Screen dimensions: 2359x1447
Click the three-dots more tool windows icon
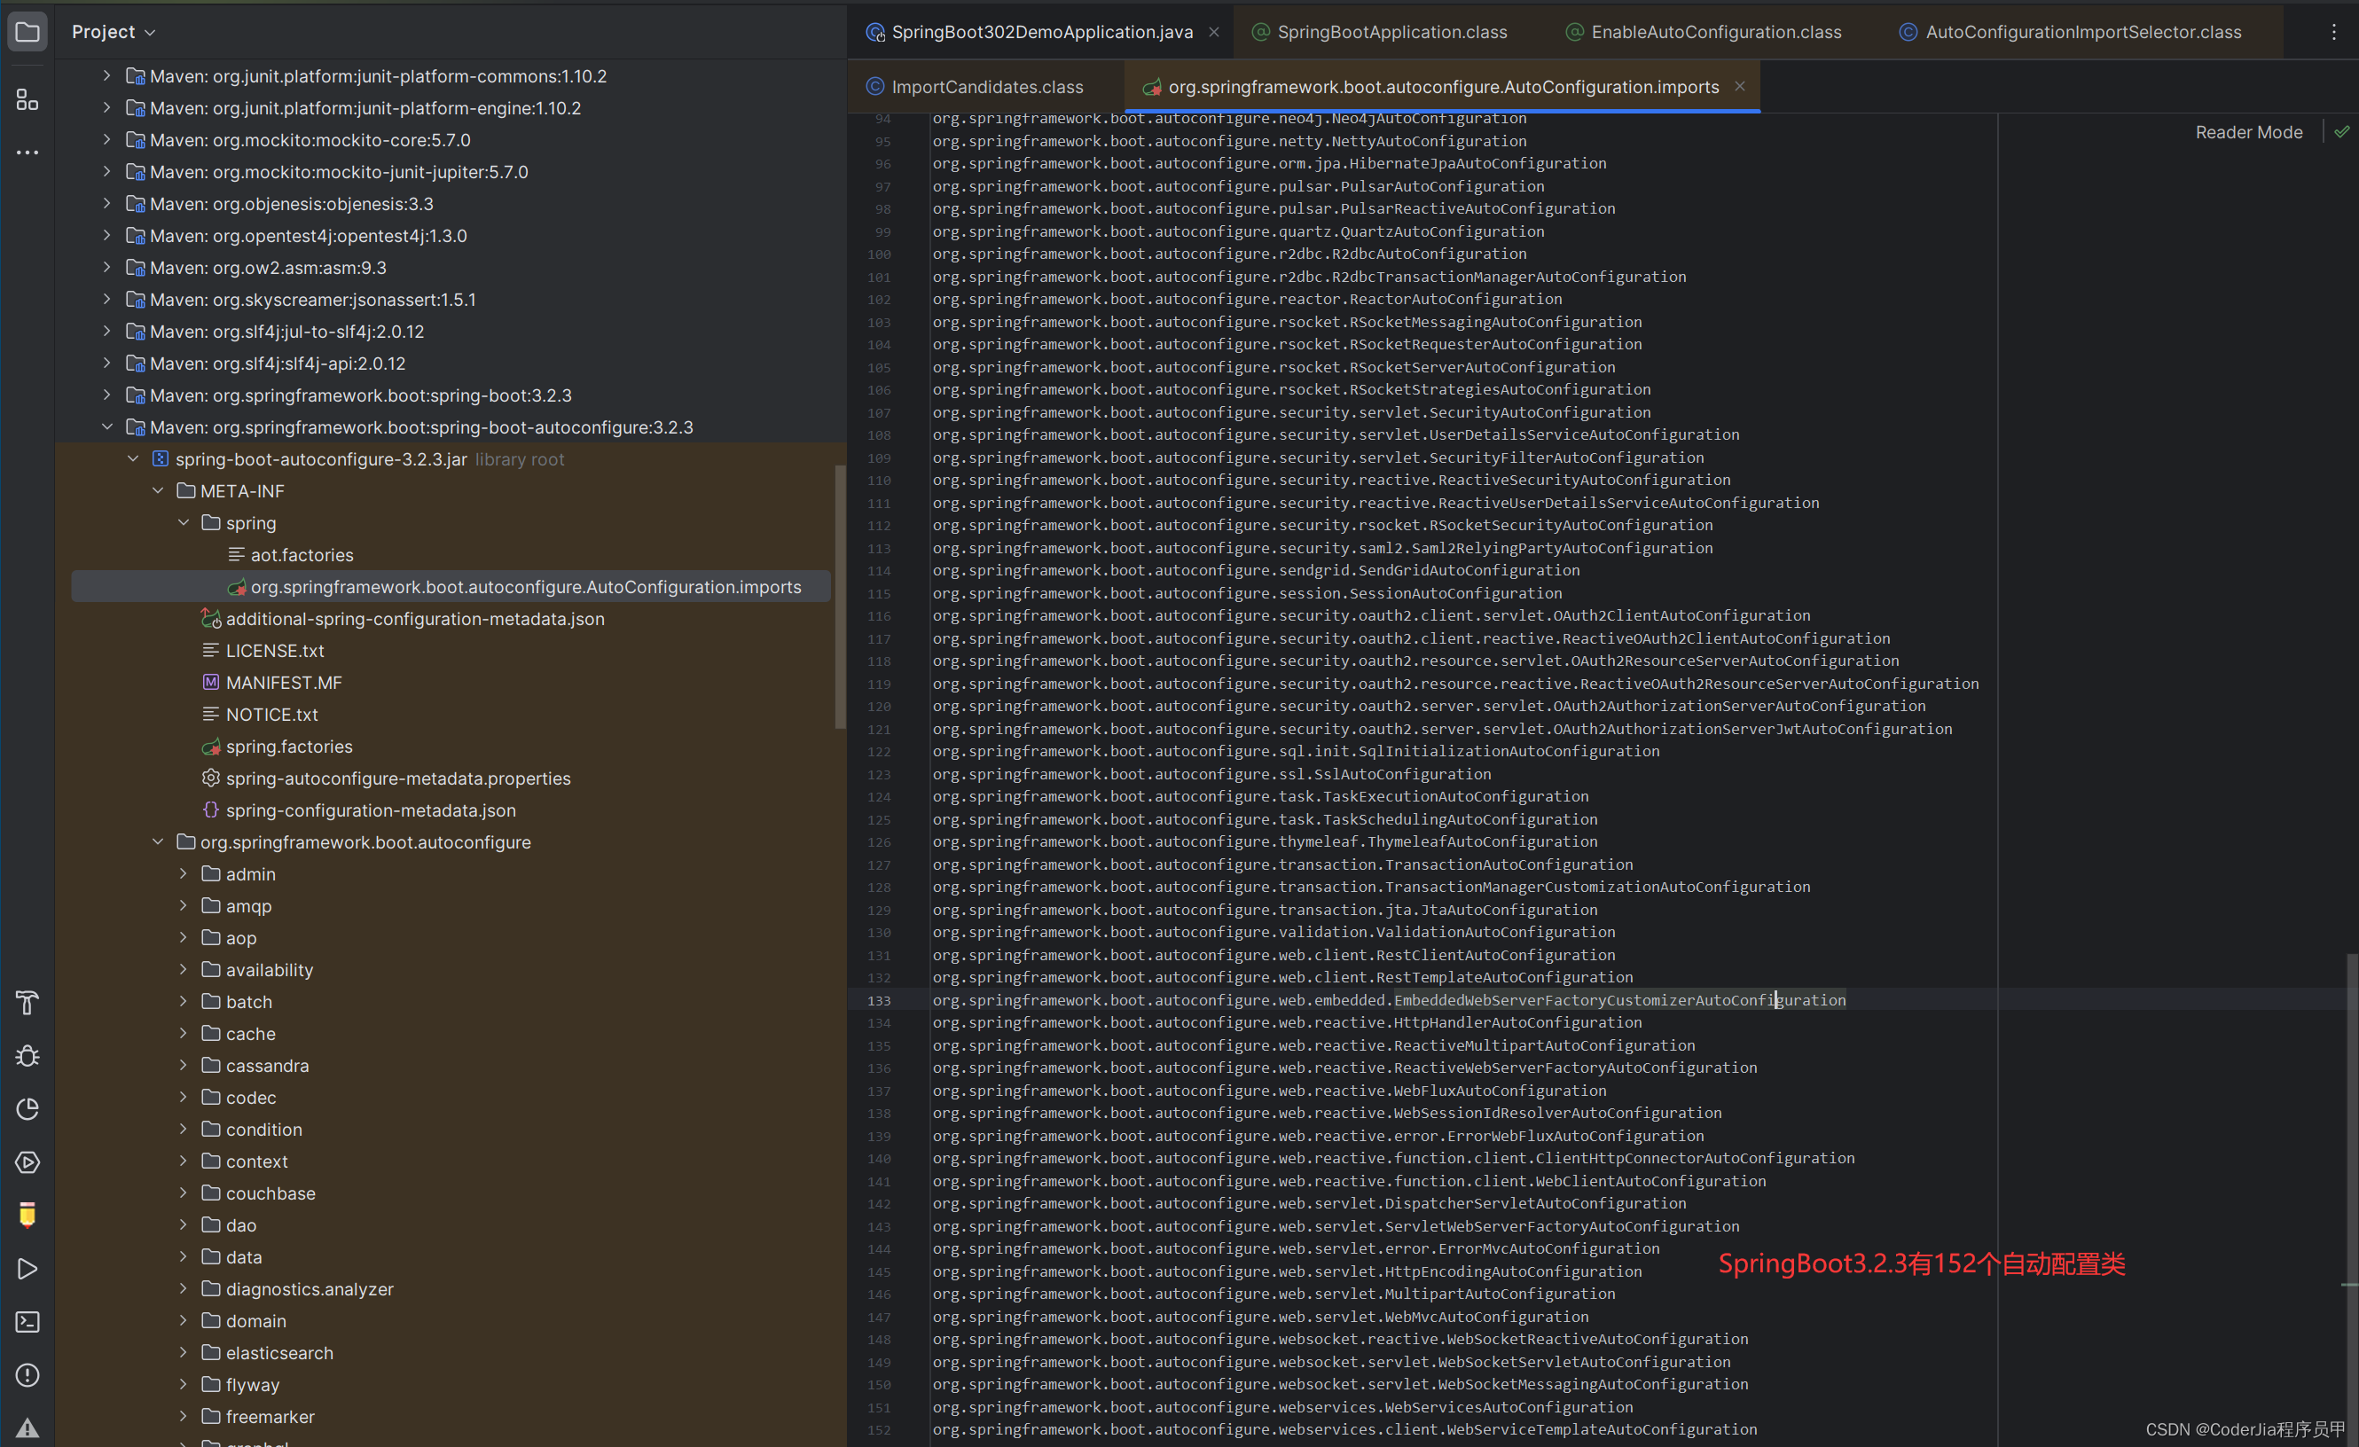tap(27, 153)
